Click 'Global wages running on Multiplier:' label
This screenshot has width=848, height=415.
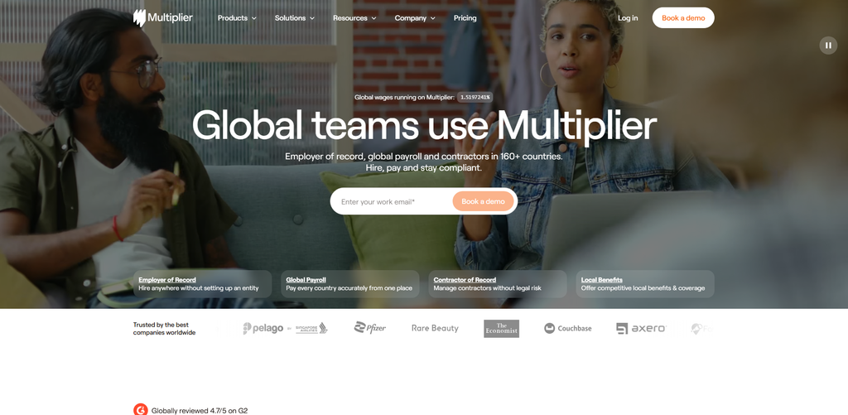coord(404,98)
